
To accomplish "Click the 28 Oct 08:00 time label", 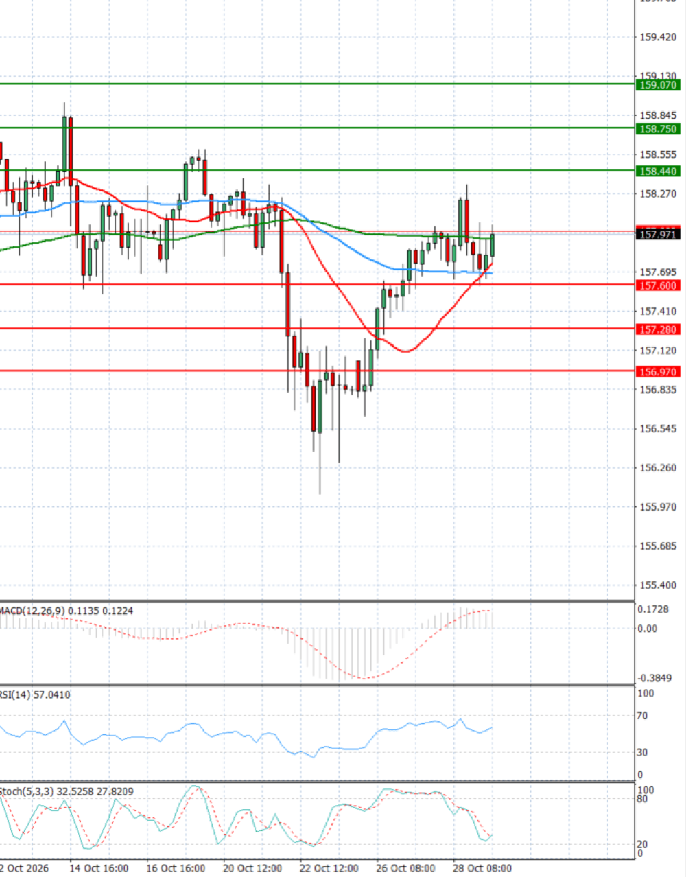I will tap(483, 868).
